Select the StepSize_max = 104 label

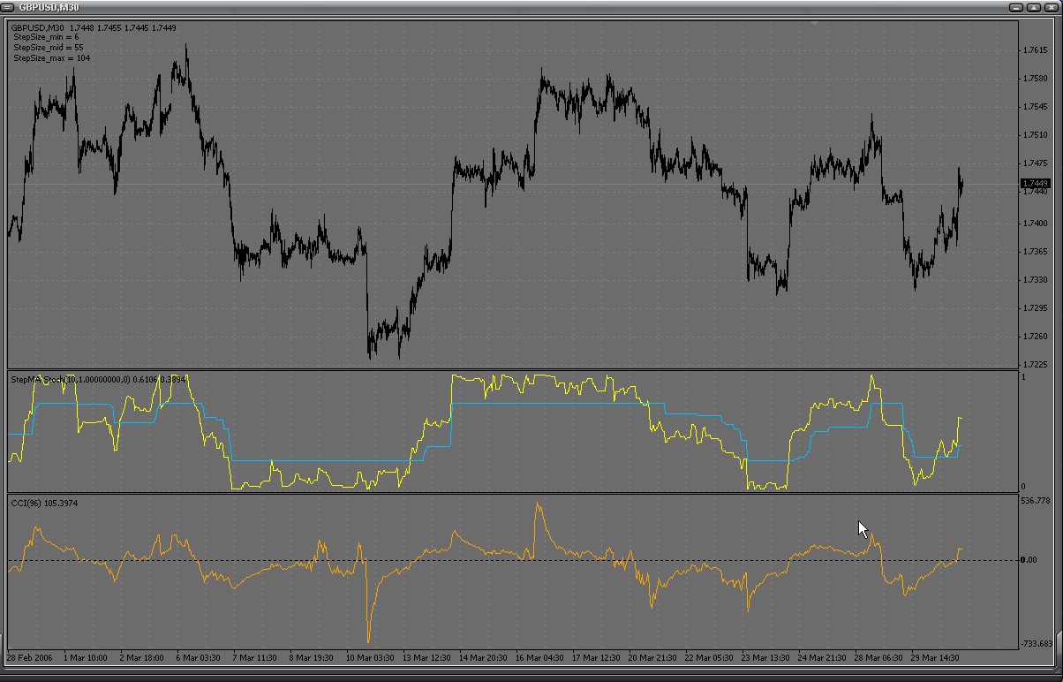(51, 58)
